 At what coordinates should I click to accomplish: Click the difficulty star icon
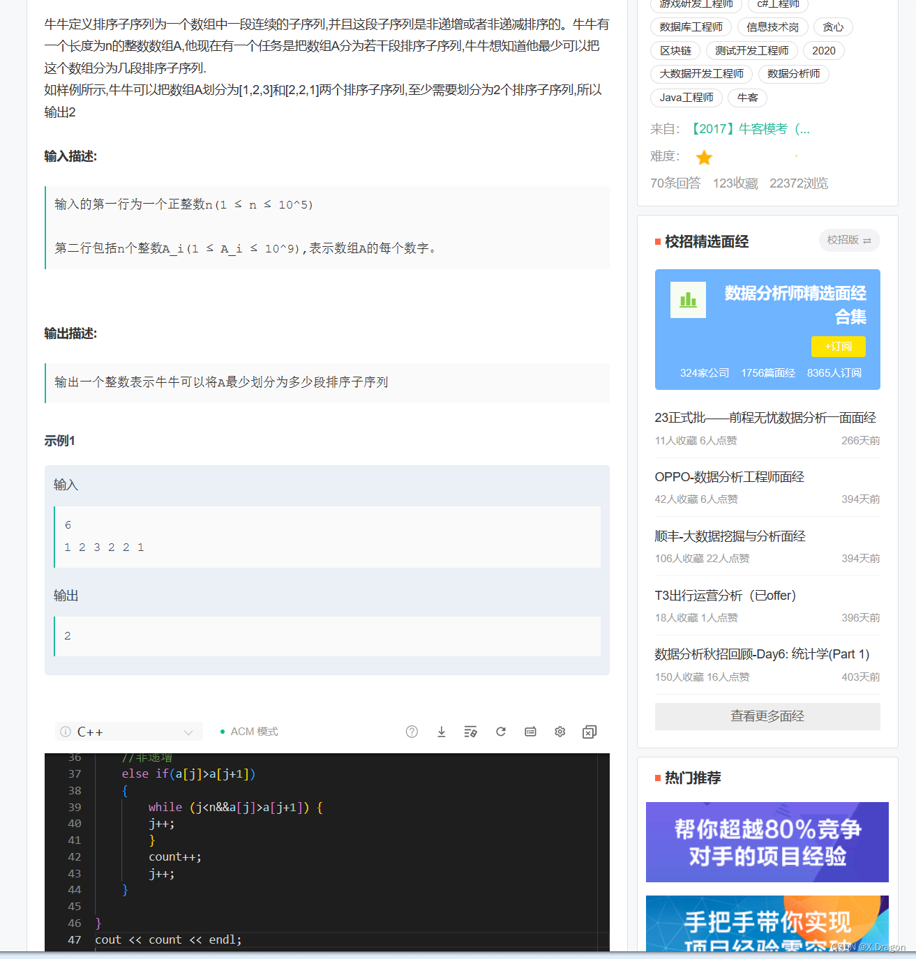(704, 158)
